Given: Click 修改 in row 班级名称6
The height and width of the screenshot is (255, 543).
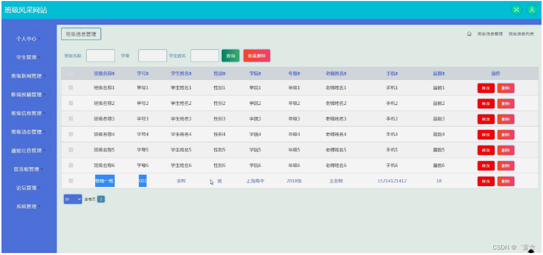Looking at the screenshot, I should 486,166.
